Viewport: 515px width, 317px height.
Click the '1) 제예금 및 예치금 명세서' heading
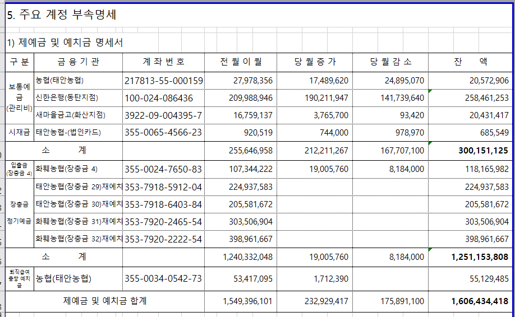65,43
